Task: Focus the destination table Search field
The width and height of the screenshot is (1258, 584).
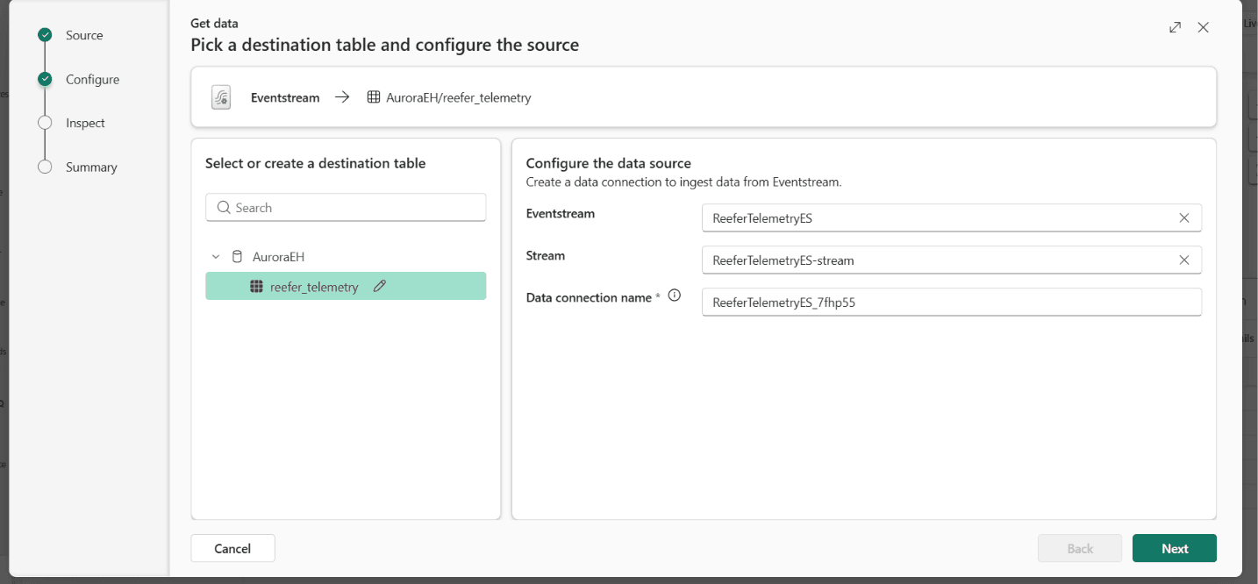Action: [346, 208]
